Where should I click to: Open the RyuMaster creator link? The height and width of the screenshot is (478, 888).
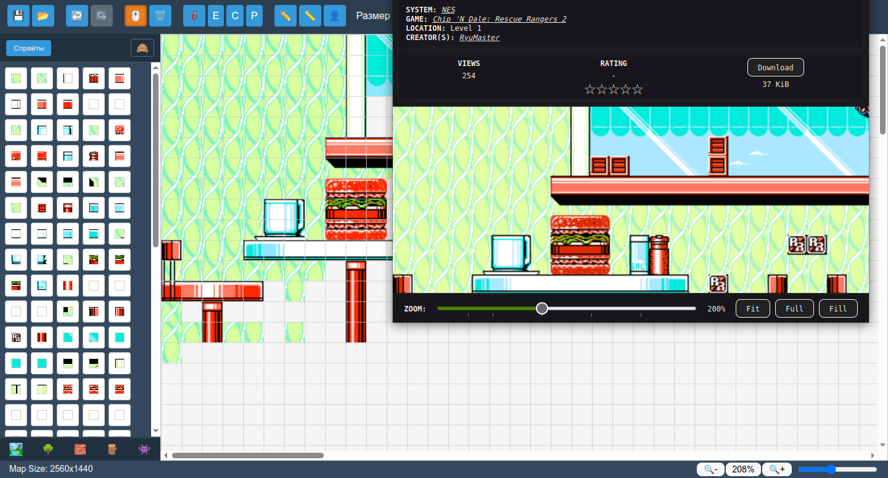479,38
